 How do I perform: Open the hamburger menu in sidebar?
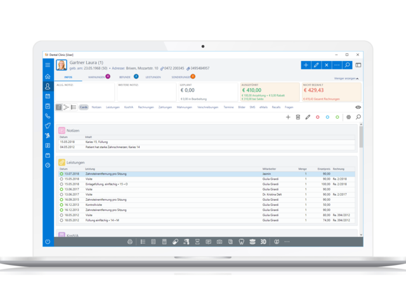click(x=48, y=65)
